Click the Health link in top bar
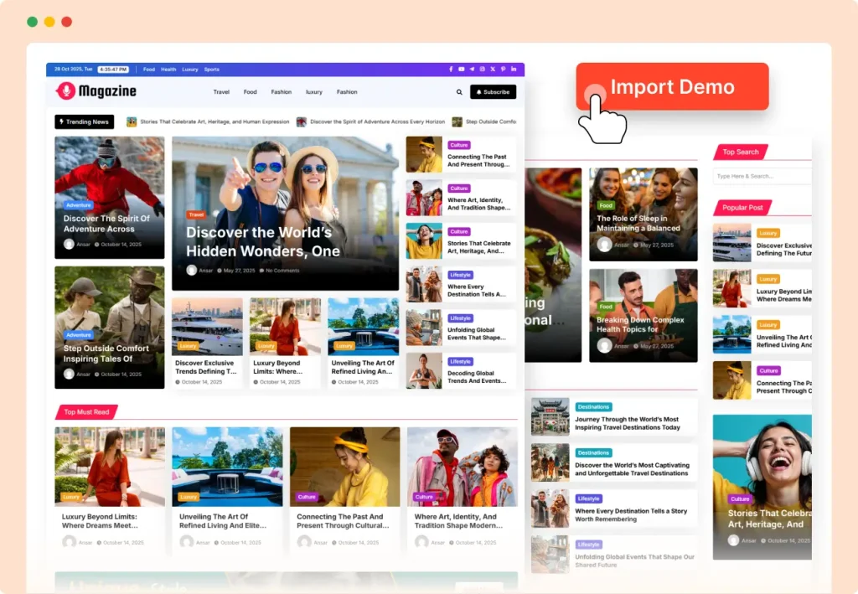The width and height of the screenshot is (858, 594). point(168,70)
